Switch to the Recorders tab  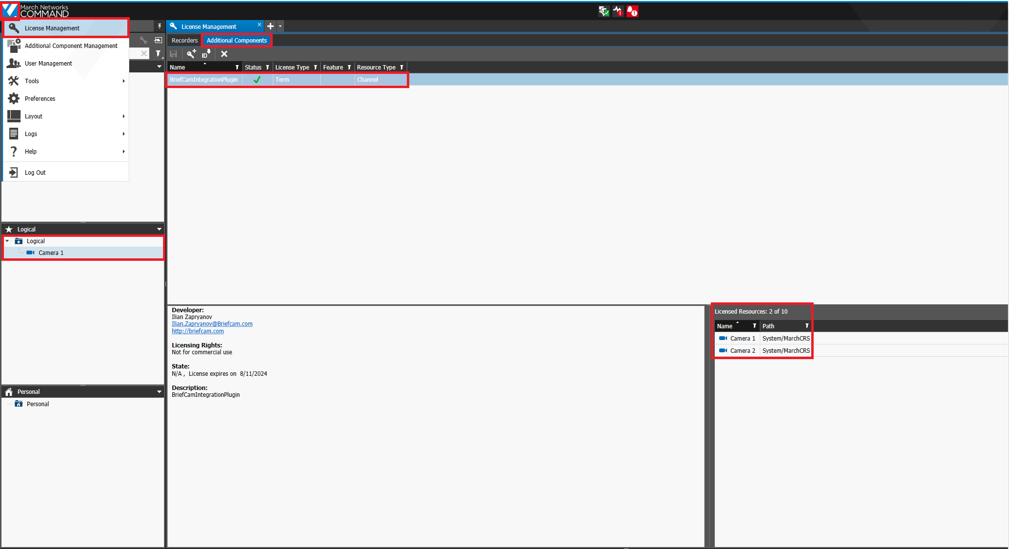185,41
